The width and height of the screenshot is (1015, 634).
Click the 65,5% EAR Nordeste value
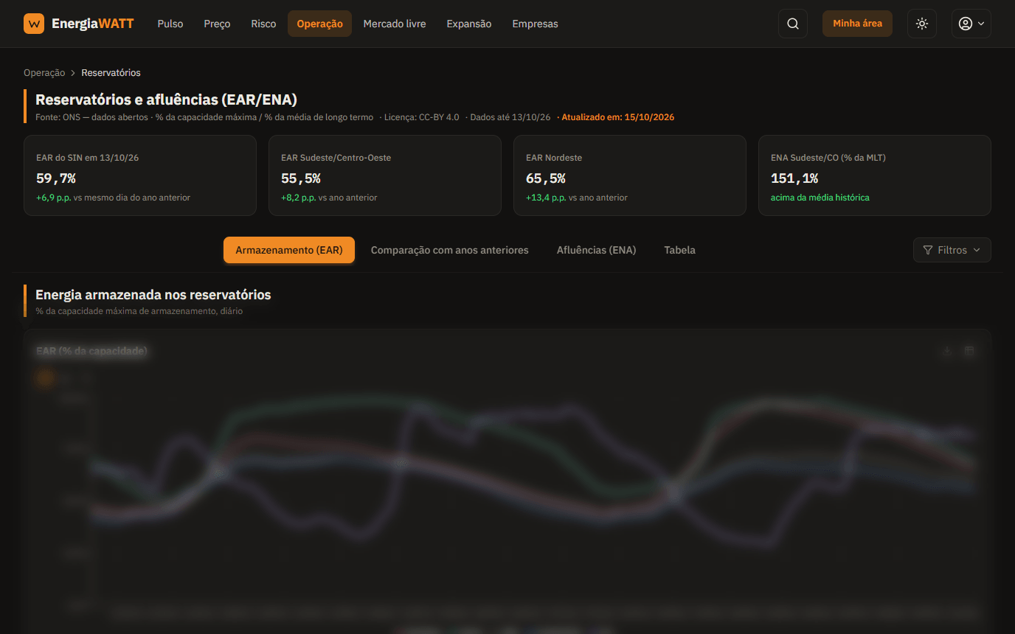546,178
